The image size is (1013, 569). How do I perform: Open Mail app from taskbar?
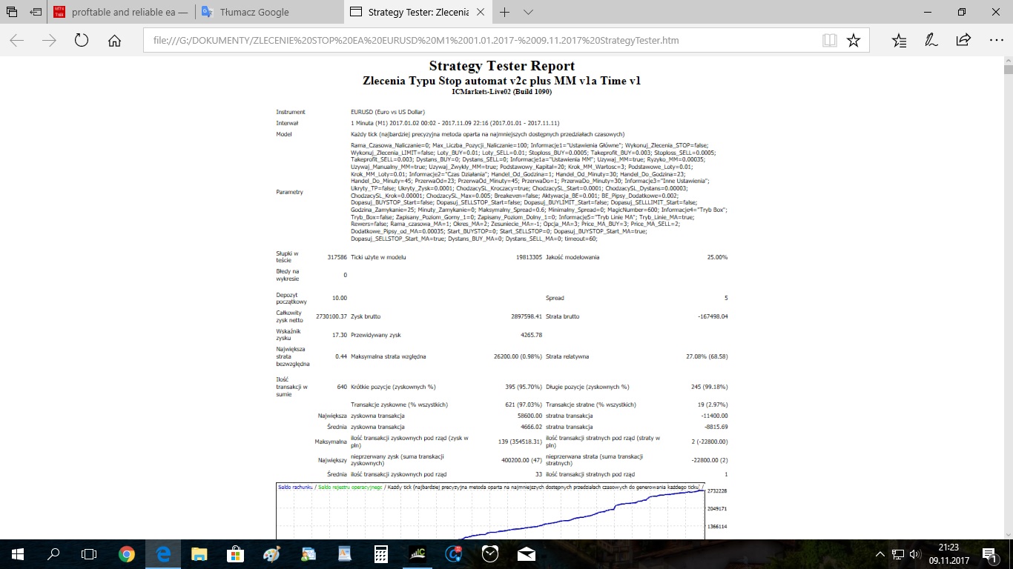[527, 553]
